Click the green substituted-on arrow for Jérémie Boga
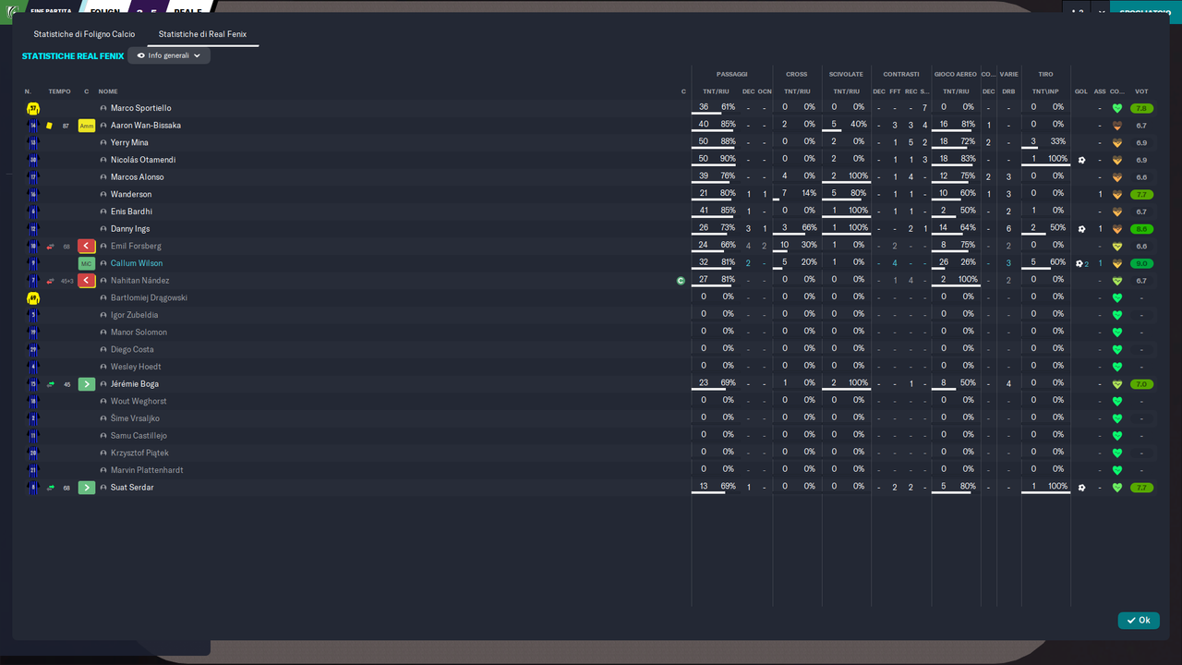Viewport: 1182px width, 665px height. [86, 384]
